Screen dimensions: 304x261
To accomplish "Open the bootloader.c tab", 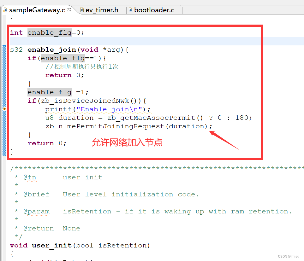I will [x=154, y=10].
